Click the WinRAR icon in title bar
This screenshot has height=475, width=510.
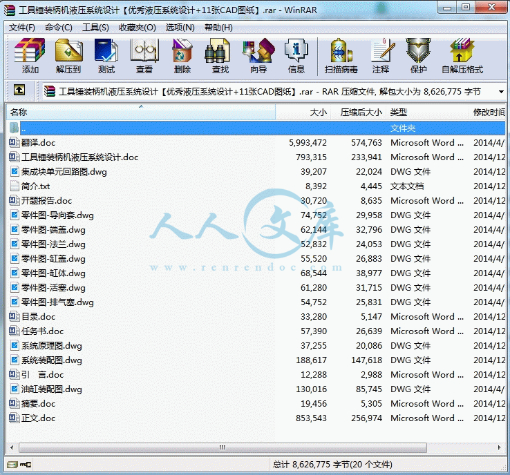(x=10, y=10)
